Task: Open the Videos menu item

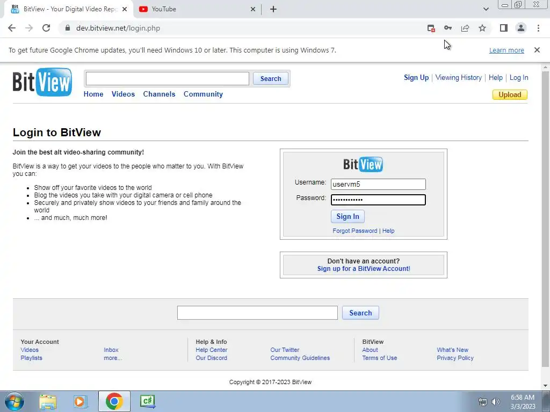Action: tap(123, 94)
